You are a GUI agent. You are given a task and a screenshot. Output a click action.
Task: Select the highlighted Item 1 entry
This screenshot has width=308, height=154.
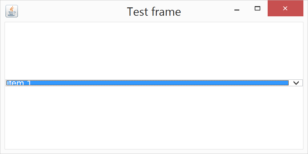click(x=147, y=83)
